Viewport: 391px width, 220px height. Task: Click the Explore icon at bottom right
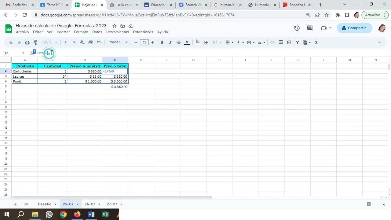[369, 204]
